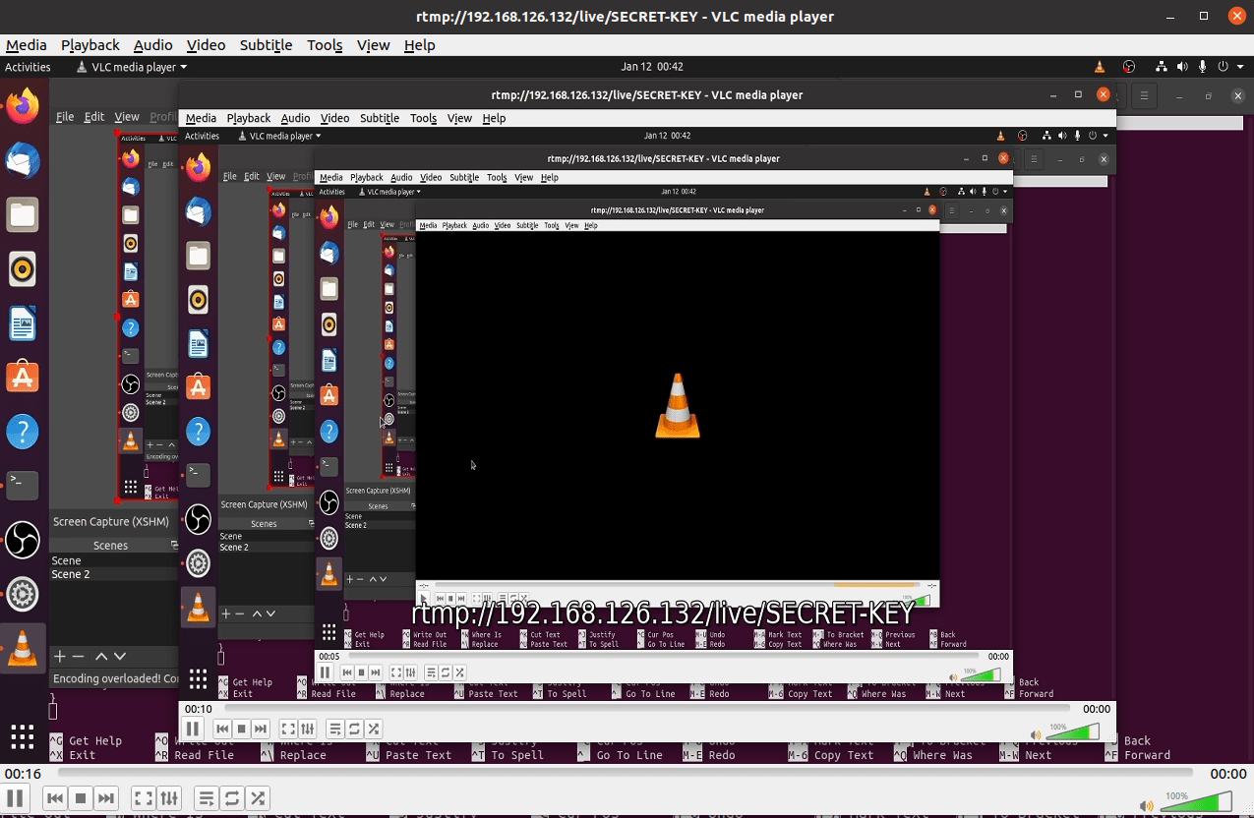Click network icon in outermost streamed top bar

1164,67
